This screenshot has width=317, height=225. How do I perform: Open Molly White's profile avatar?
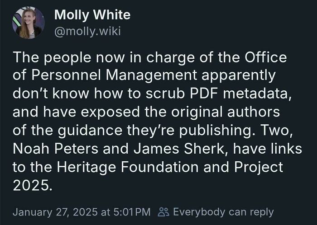(x=28, y=23)
